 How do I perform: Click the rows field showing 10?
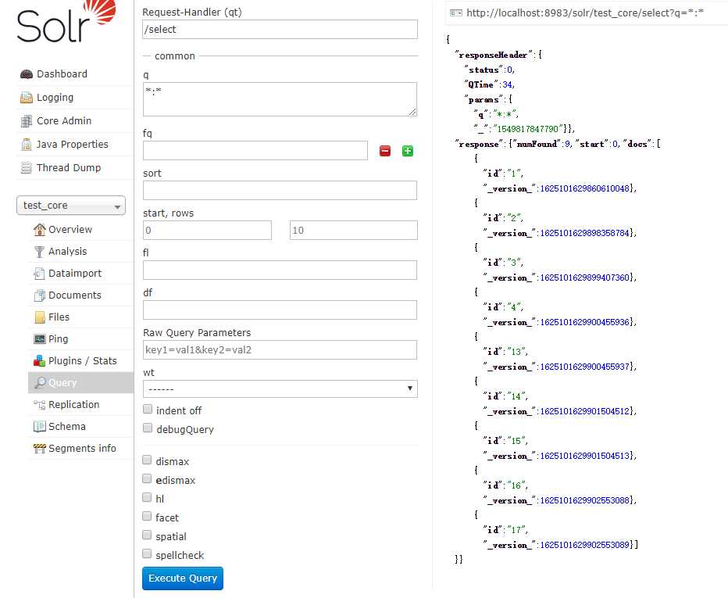(x=353, y=231)
